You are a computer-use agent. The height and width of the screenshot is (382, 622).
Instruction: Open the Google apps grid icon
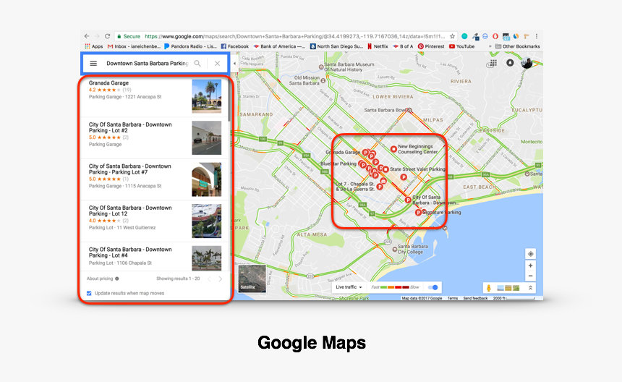click(493, 63)
